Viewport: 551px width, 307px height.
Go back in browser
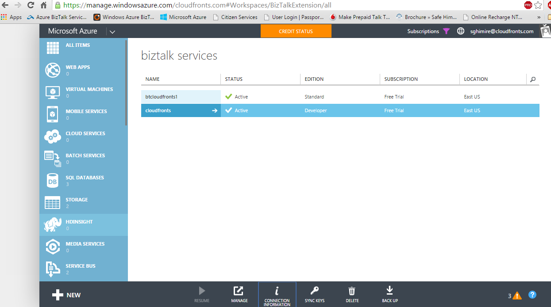5,5
